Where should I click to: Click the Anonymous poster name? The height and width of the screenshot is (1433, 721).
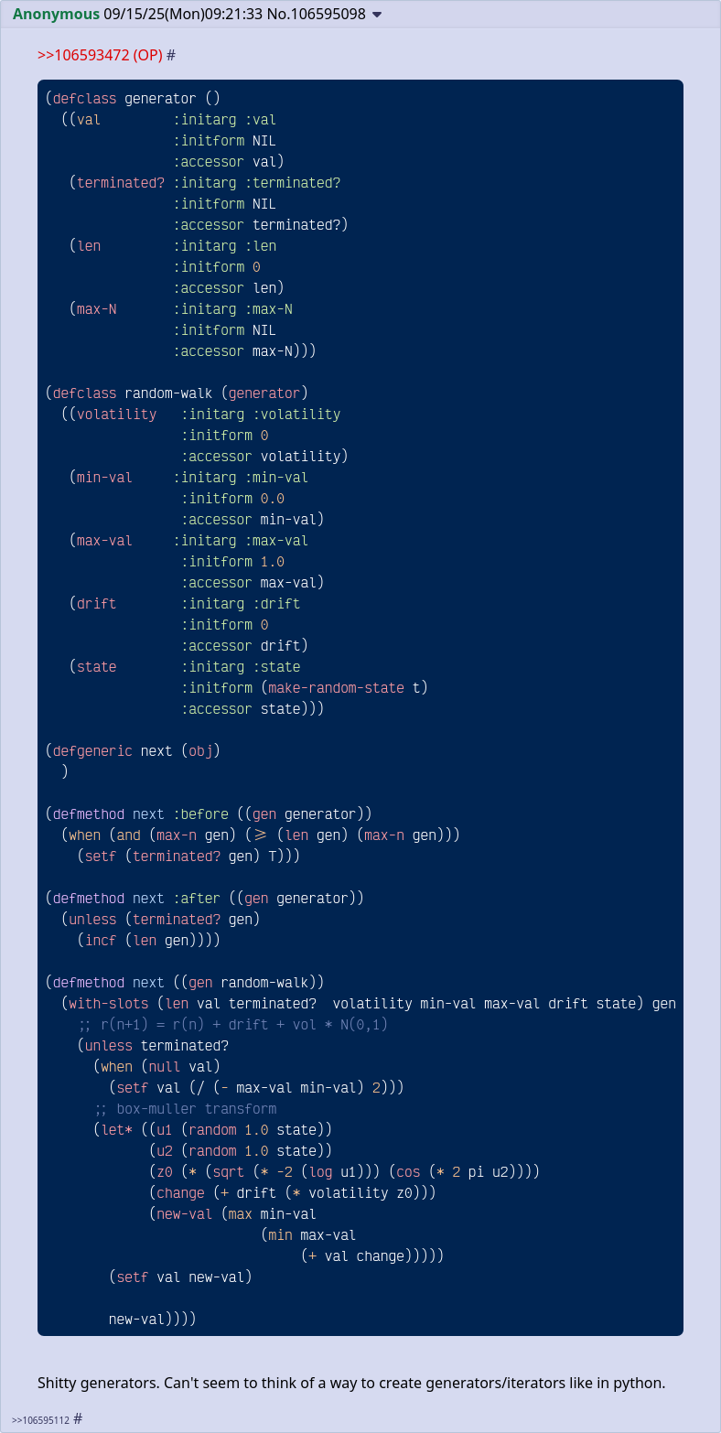[x=56, y=15]
